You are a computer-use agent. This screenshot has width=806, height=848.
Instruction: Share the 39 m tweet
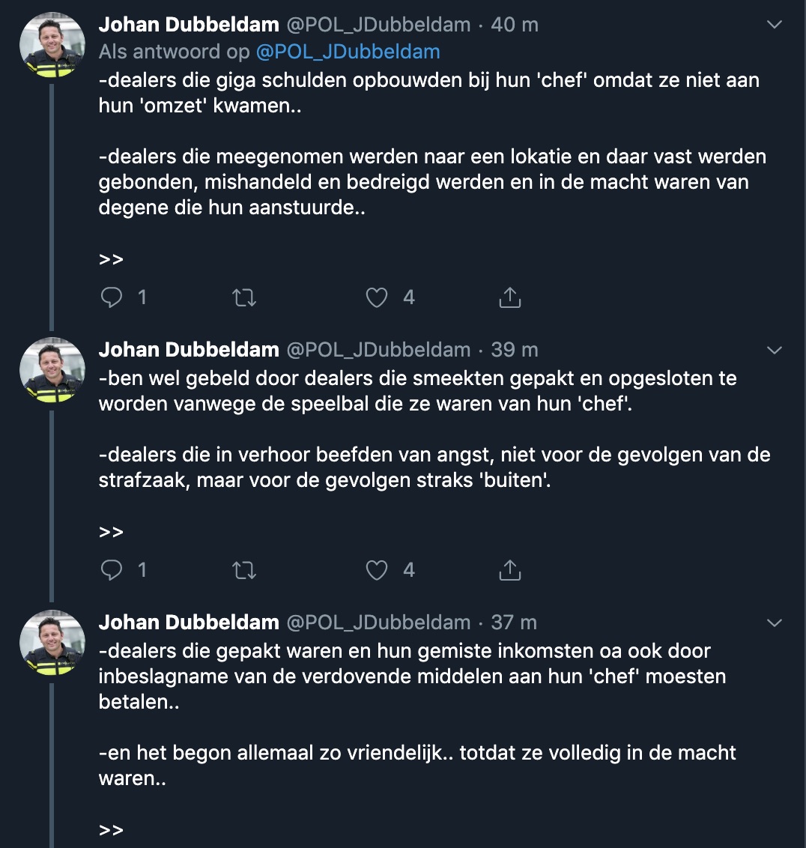click(x=509, y=571)
